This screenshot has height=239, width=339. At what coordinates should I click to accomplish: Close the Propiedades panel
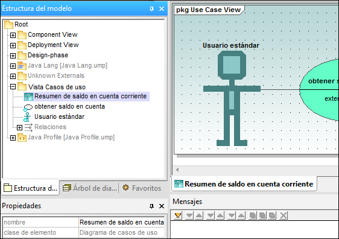pyautogui.click(x=162, y=206)
